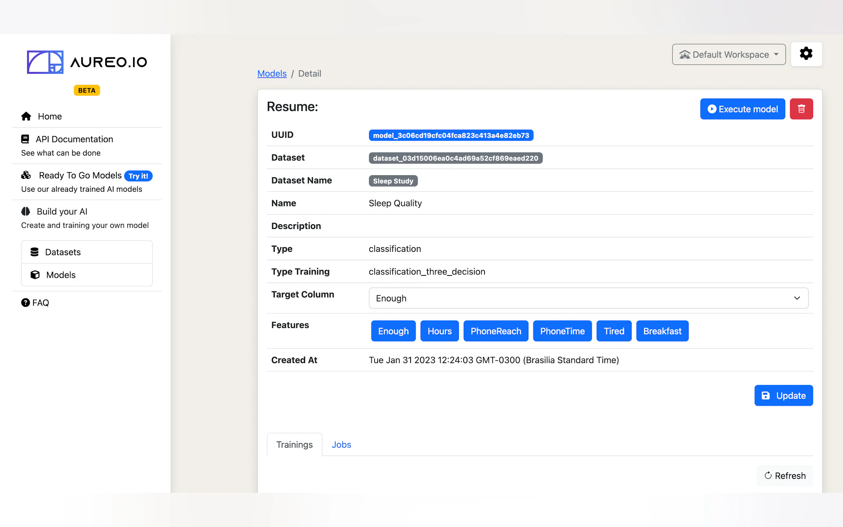Expand the Target Column select box
843x527 pixels.
[588, 298]
